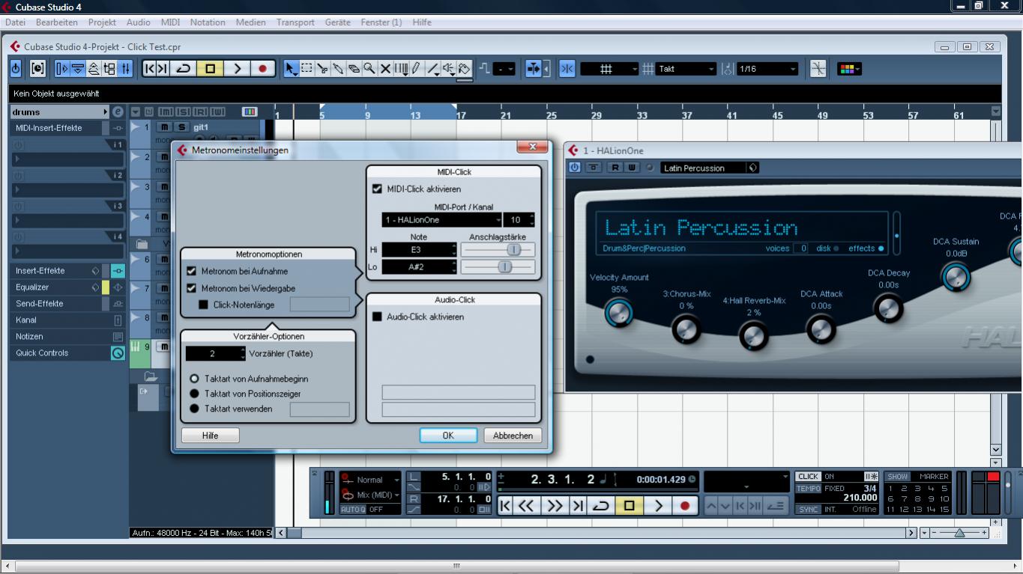Click the Velocity Amount knob in HALionOne
Screen dimensions: 1023x574
tap(618, 312)
